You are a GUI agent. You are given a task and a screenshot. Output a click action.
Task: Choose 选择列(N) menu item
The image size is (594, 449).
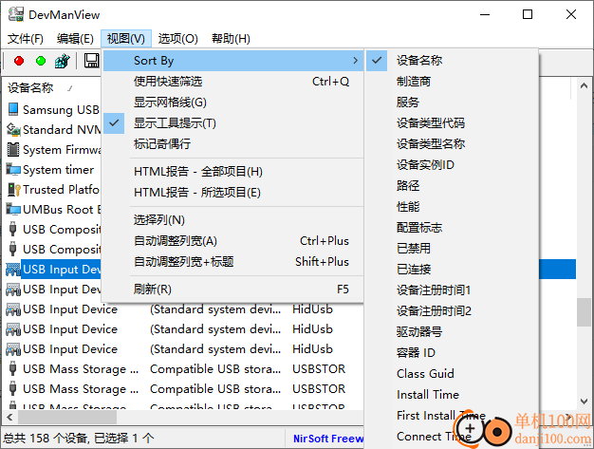click(233, 220)
